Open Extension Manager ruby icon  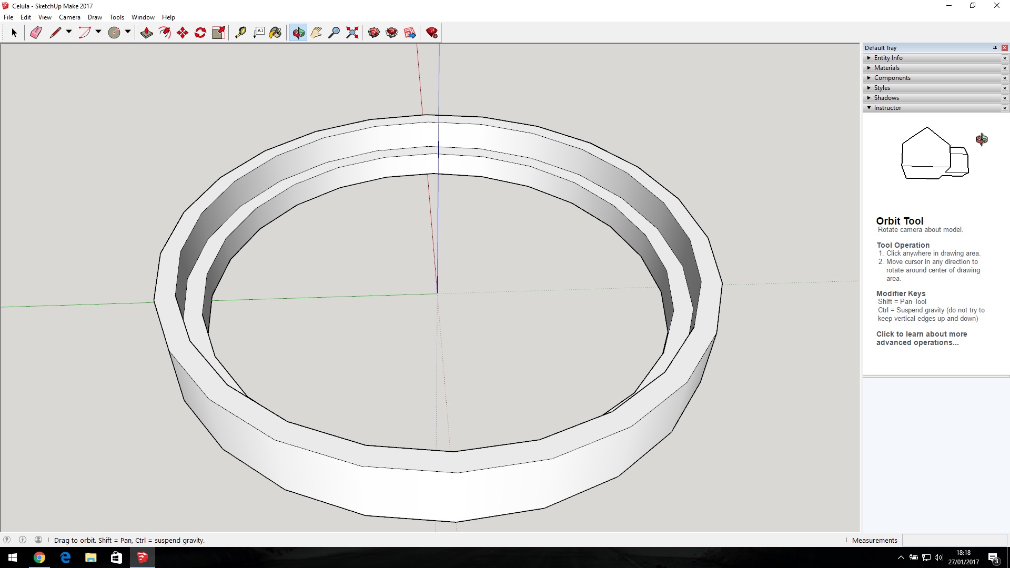click(432, 33)
